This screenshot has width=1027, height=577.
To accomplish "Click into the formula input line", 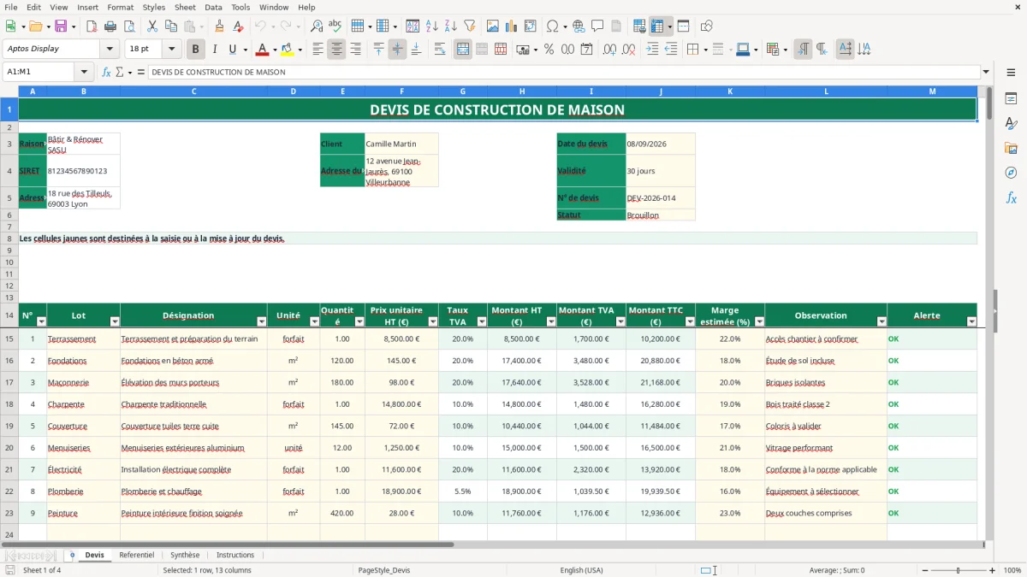I will [x=563, y=72].
